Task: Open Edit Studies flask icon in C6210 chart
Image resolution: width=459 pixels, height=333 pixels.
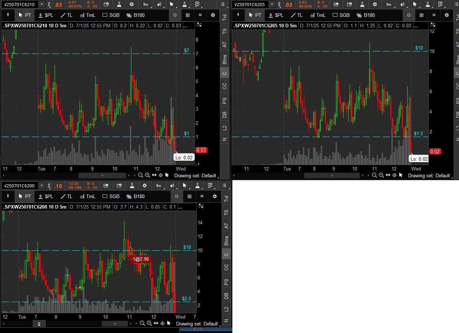Action: [119, 4]
